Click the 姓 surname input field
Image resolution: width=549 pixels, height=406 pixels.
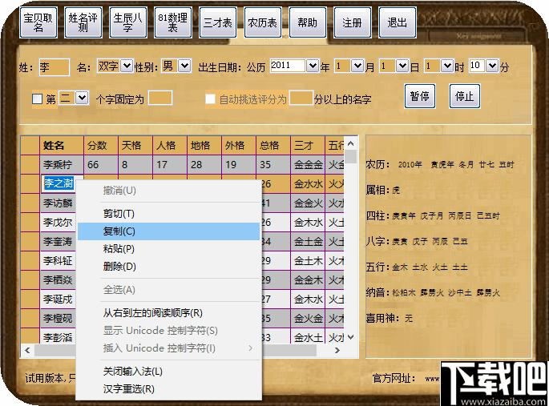[x=54, y=67]
